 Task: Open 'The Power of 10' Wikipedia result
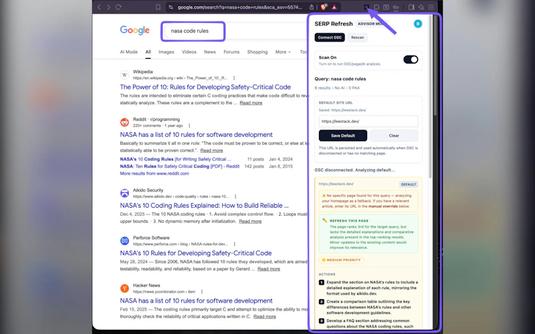205,87
